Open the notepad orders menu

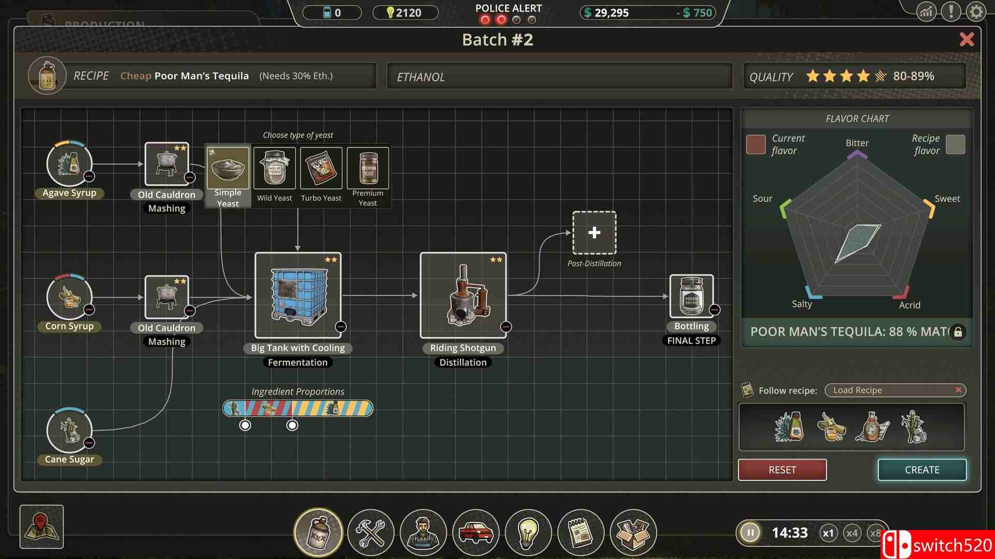580,532
